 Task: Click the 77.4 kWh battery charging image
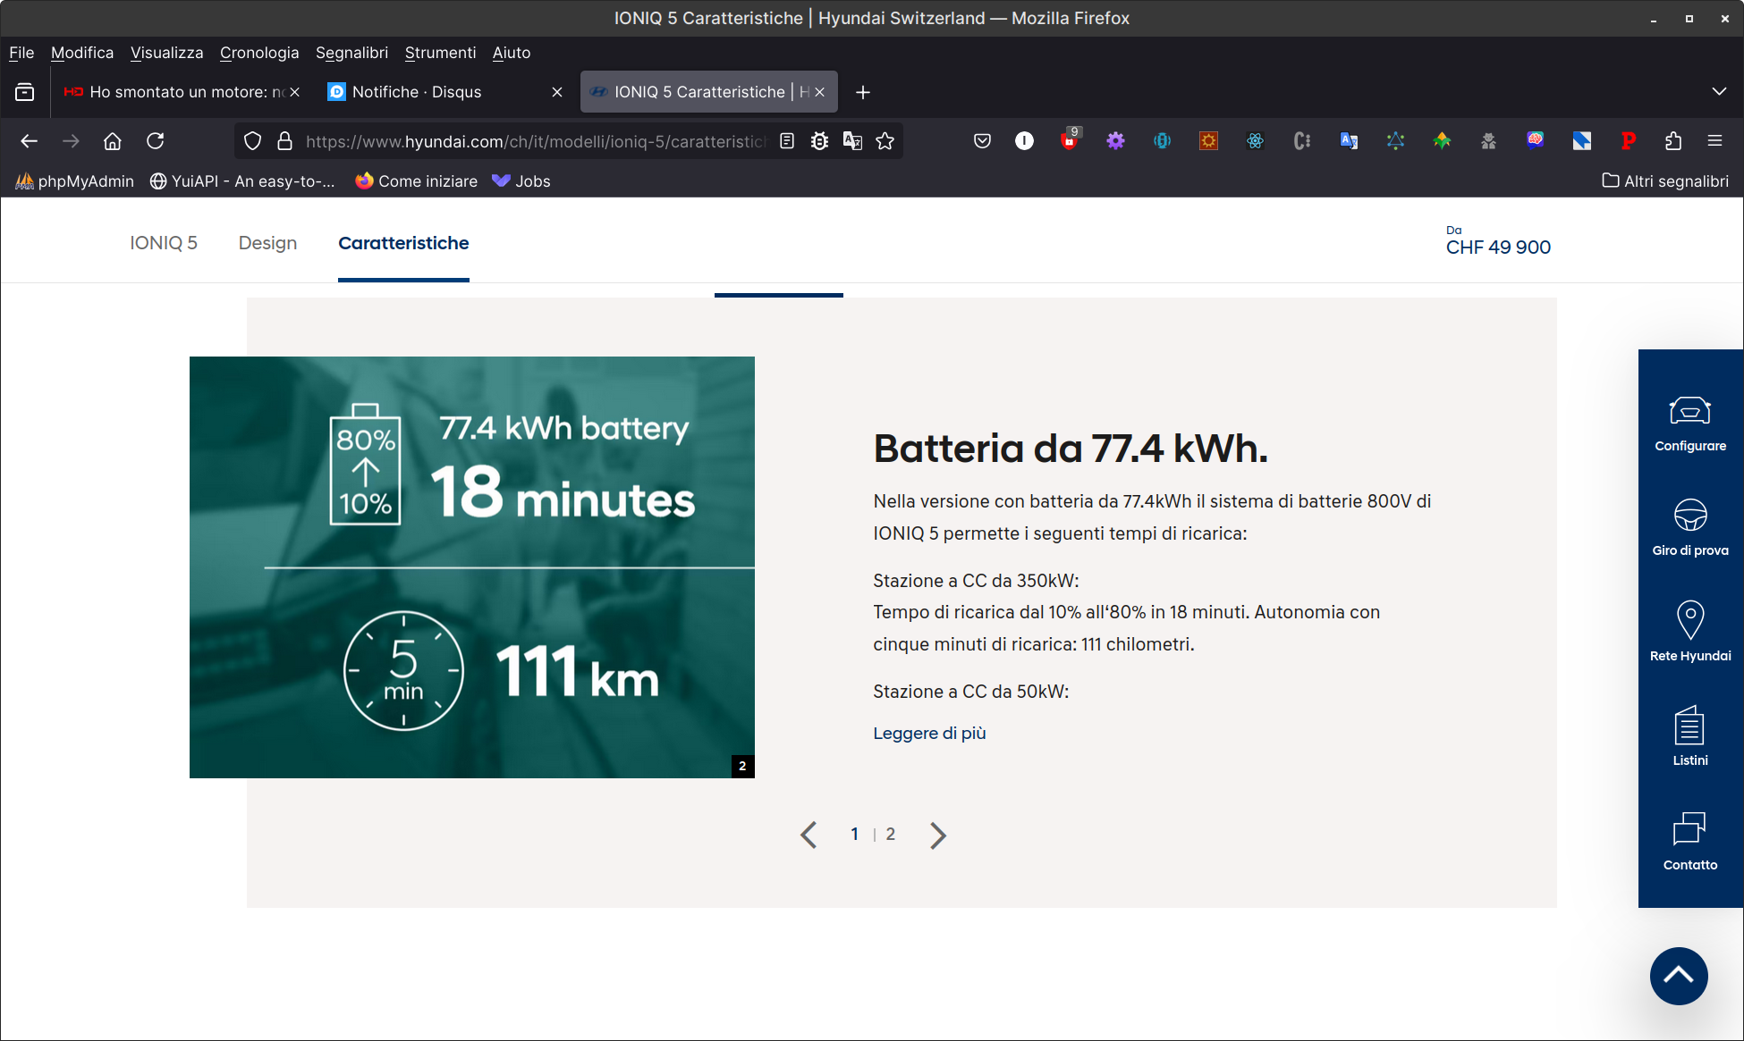[x=472, y=567]
